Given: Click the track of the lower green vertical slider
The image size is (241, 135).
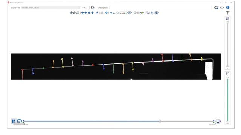Looking at the screenshot, I should tap(227, 100).
